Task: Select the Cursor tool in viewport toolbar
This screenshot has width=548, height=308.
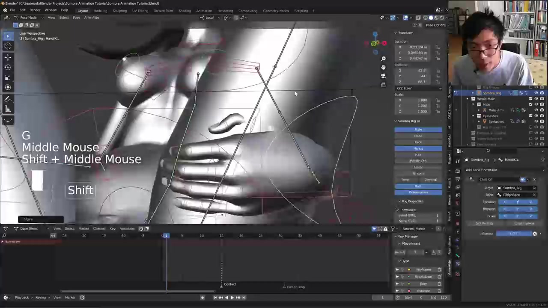Action: tap(8, 46)
